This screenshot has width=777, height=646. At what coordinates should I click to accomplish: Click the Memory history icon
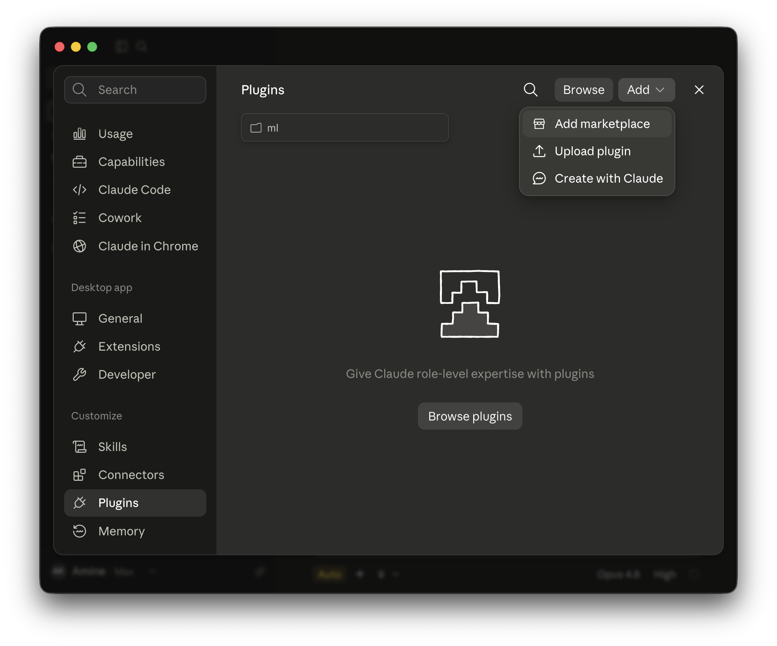(x=79, y=531)
